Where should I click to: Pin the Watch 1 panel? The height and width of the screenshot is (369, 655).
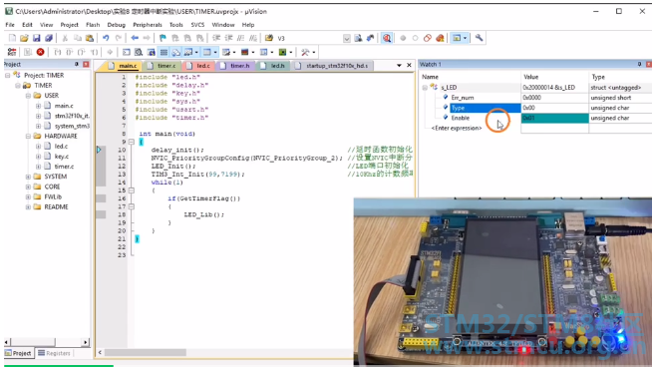point(639,64)
